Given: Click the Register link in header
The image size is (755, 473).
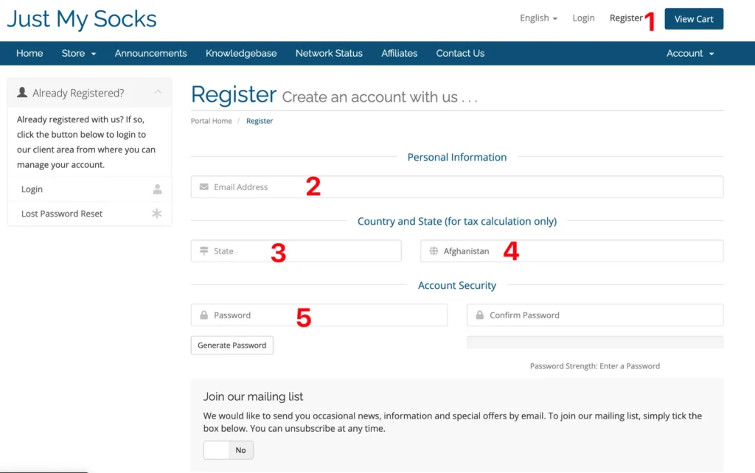Looking at the screenshot, I should point(625,18).
